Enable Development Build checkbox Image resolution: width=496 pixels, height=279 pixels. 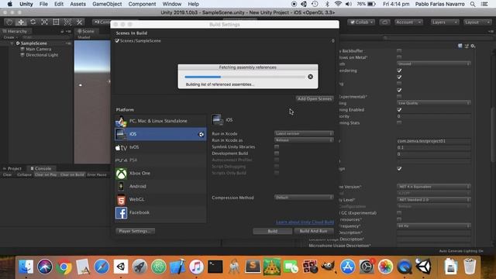point(277,153)
